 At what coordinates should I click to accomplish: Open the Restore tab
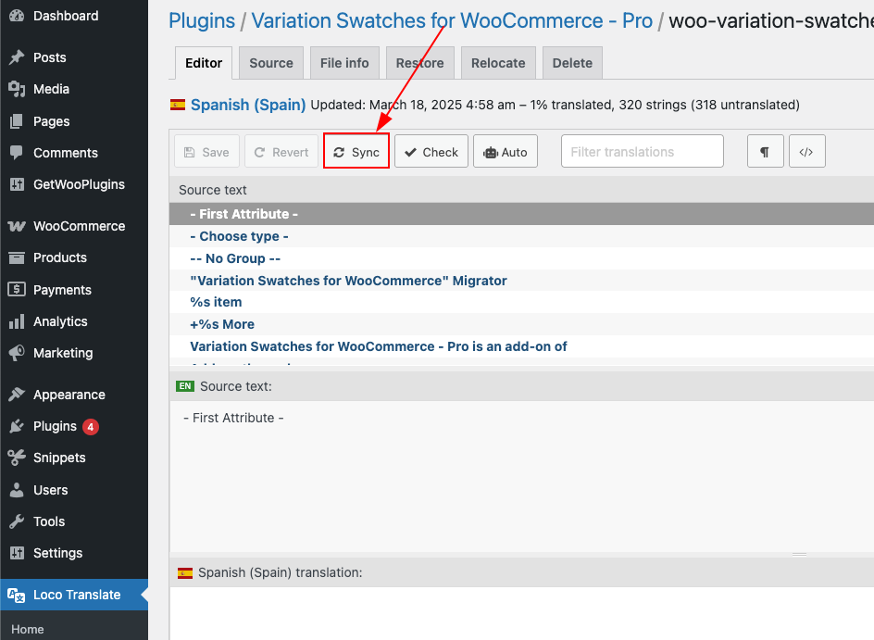pyautogui.click(x=419, y=63)
